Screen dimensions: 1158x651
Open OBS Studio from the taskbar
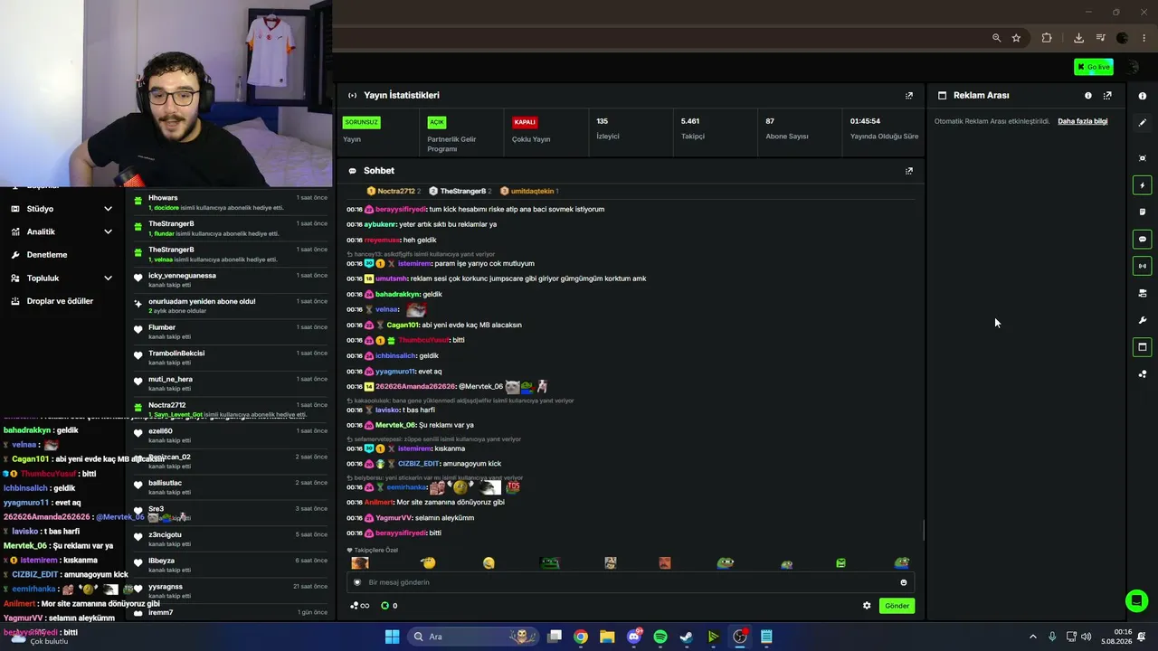[740, 637]
